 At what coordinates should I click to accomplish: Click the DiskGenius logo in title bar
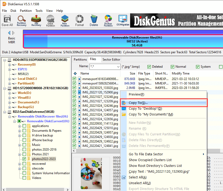(x=4, y=4)
